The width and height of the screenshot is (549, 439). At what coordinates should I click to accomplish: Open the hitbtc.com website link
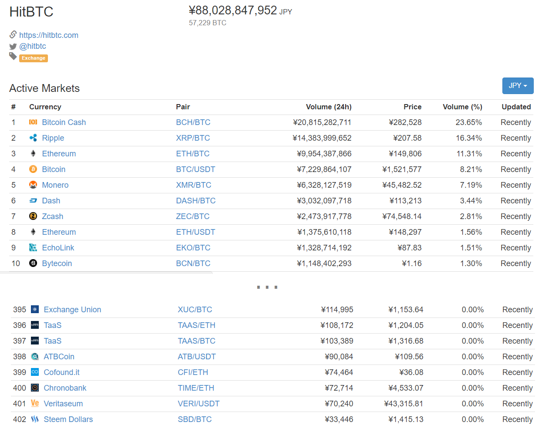click(x=49, y=35)
